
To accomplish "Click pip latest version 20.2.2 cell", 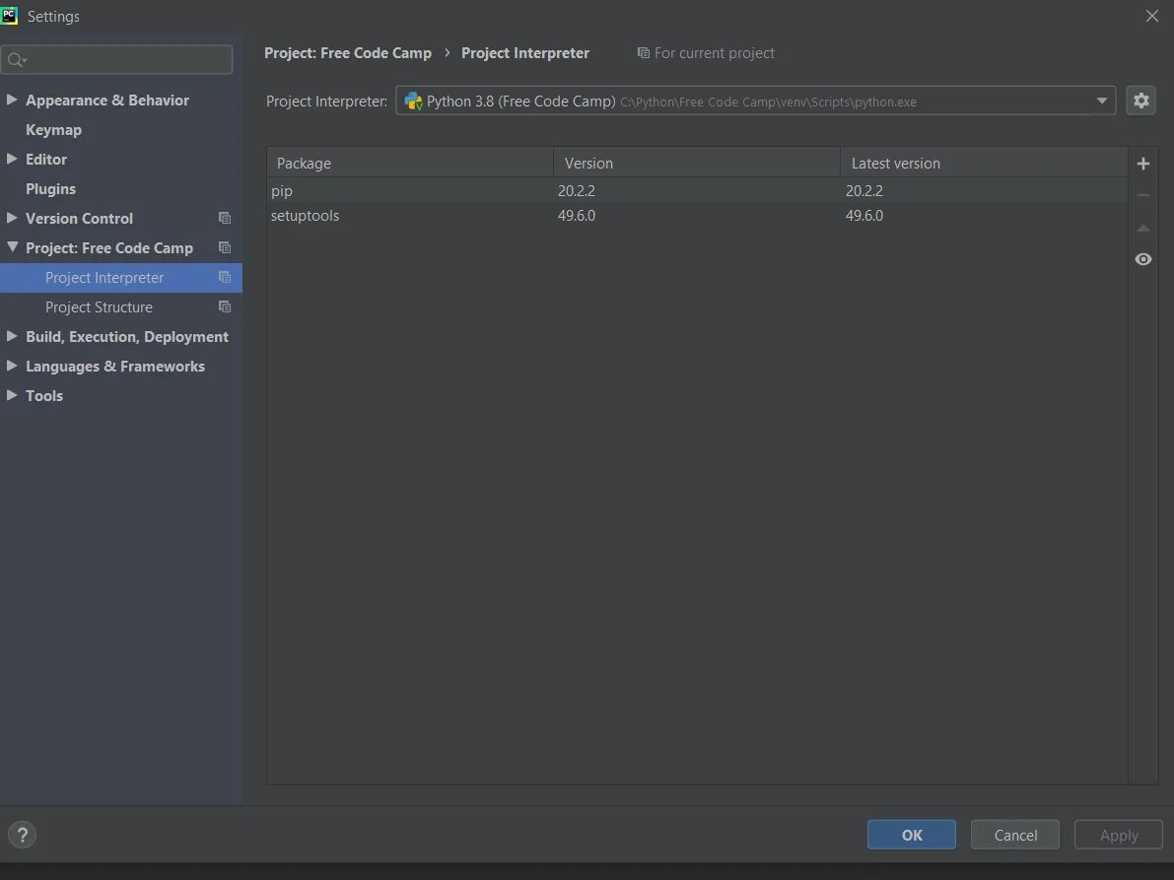I will click(x=864, y=191).
